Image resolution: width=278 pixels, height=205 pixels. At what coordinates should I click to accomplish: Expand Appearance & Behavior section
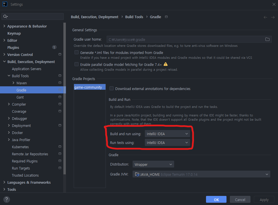pos(4,26)
